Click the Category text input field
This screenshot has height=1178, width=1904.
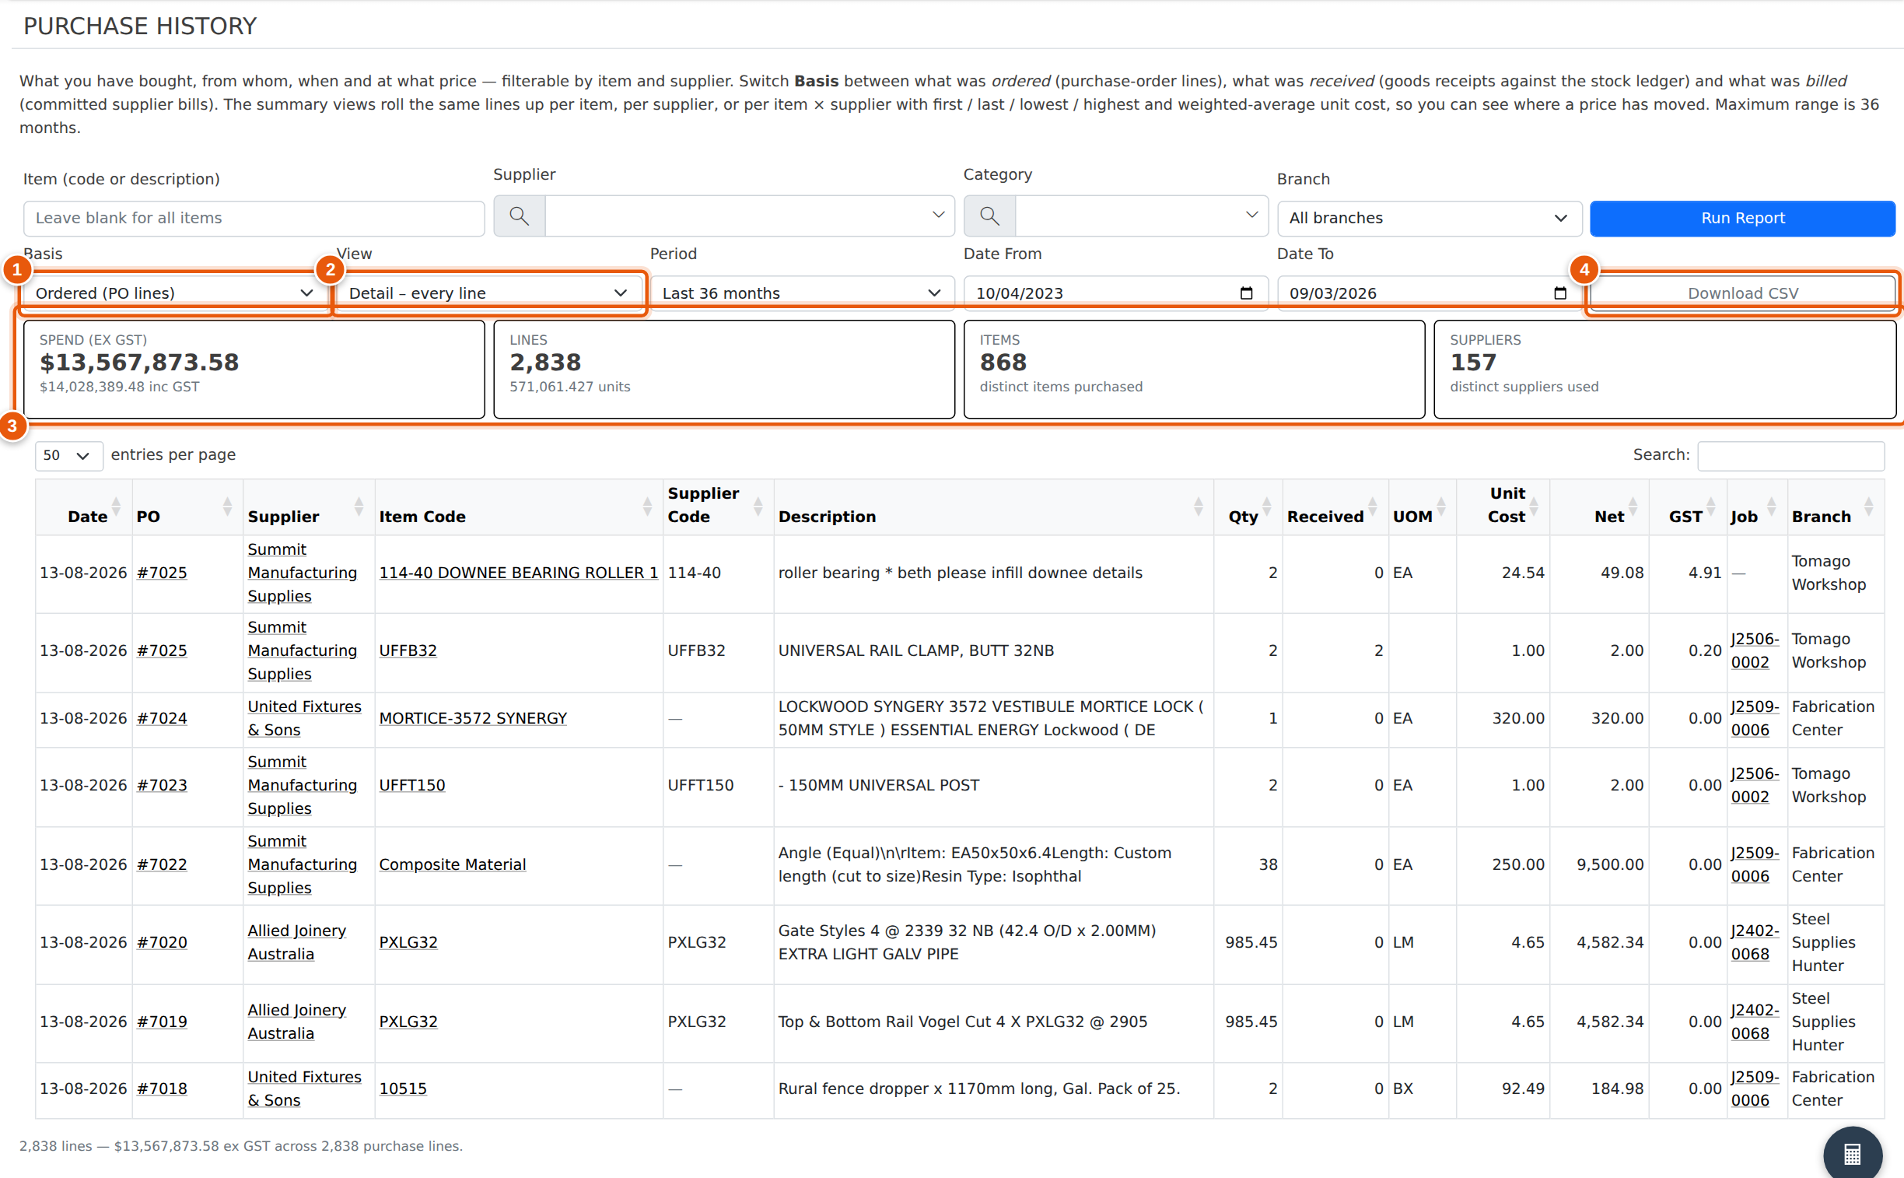pos(1141,216)
